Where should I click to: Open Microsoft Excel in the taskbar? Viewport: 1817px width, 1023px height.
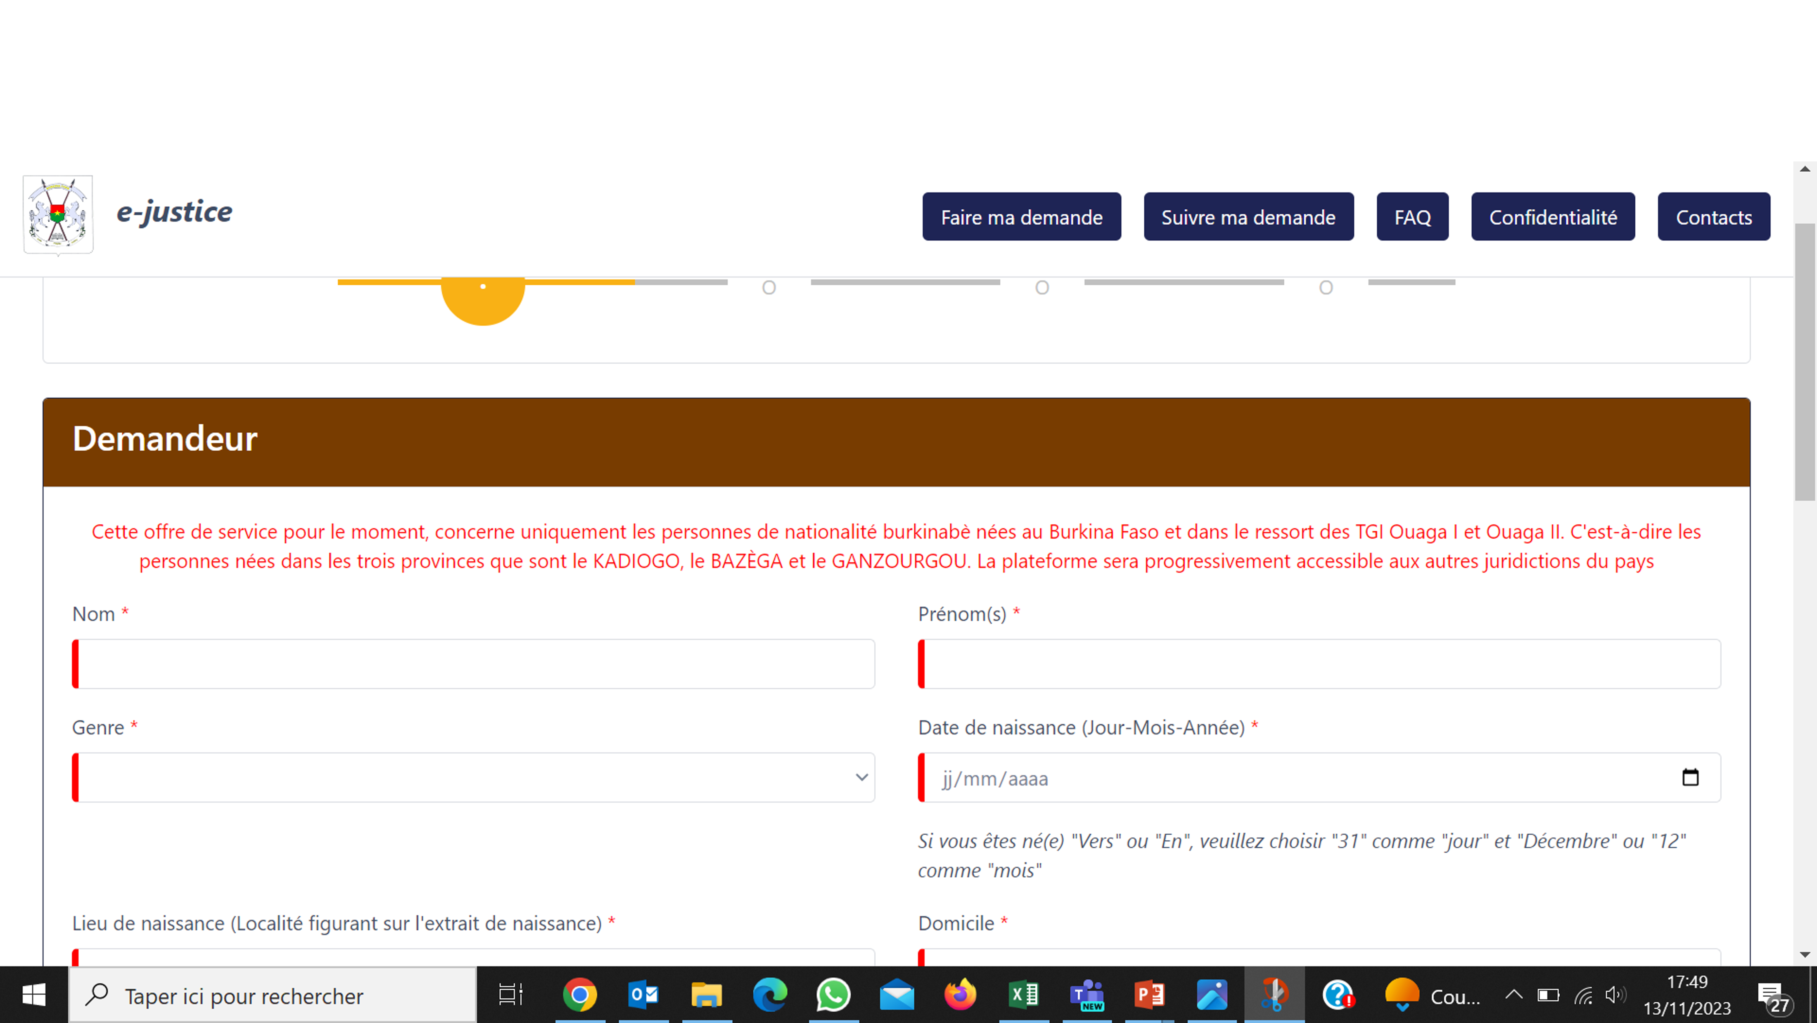[x=1023, y=995]
